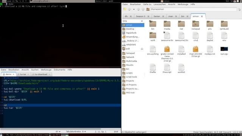
Task: Click line 12 tui-tar in gedit editor
Action: pyautogui.click(x=13, y=108)
